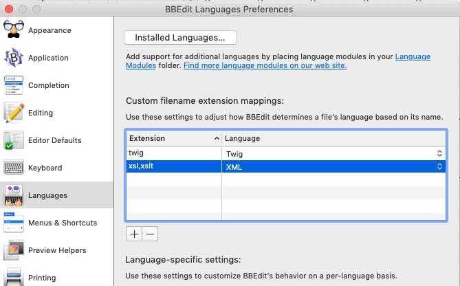
Task: Select the twig extension cell
Action: [x=174, y=153]
